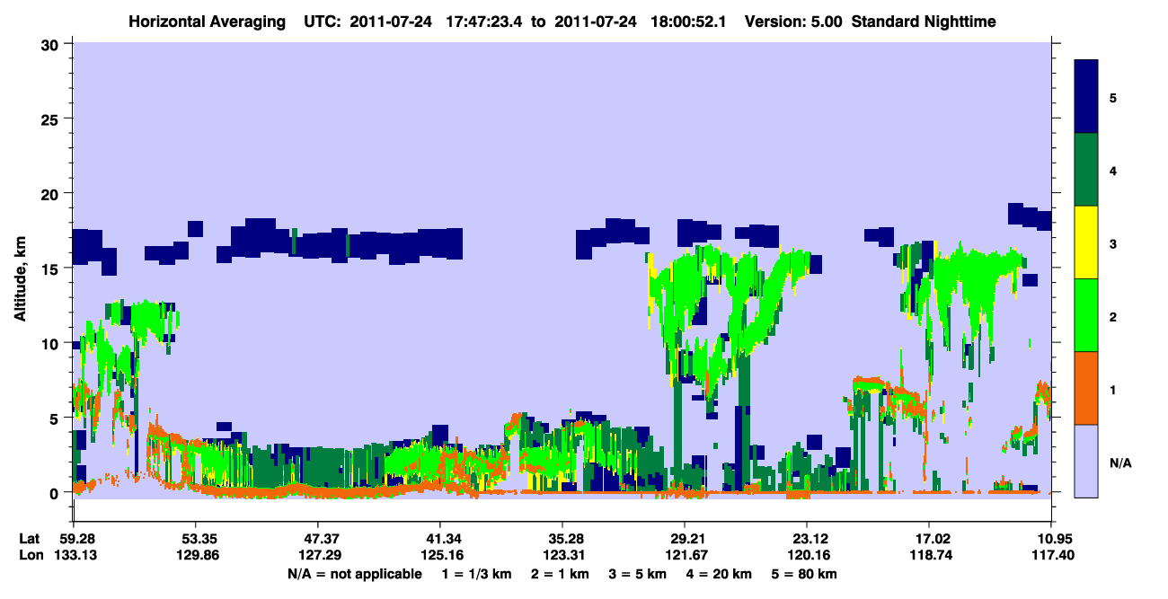
Task: Click the dark green level 4 colorbar segment
Action: click(1086, 170)
